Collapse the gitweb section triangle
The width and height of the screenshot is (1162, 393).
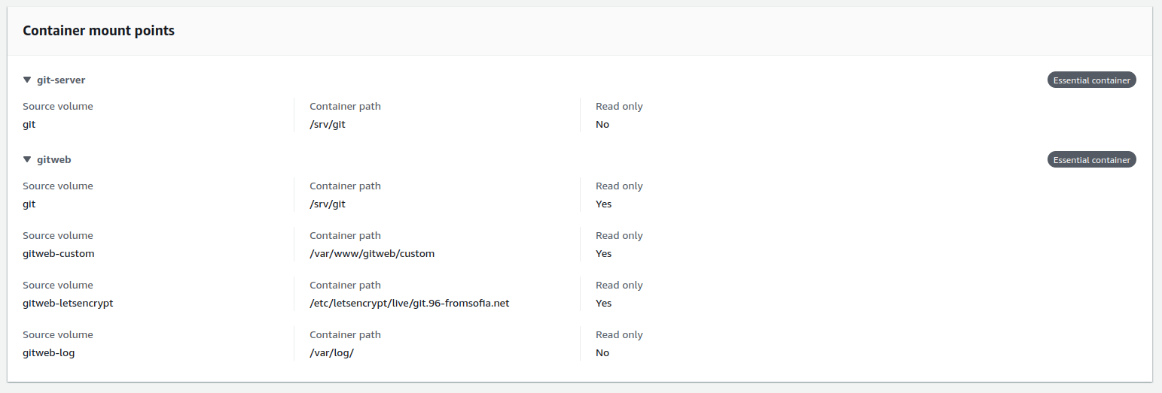(27, 159)
